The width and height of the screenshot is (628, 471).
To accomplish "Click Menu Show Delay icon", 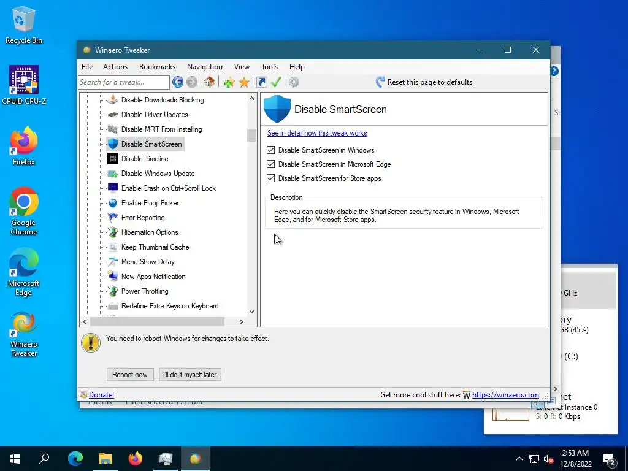I will [x=113, y=262].
